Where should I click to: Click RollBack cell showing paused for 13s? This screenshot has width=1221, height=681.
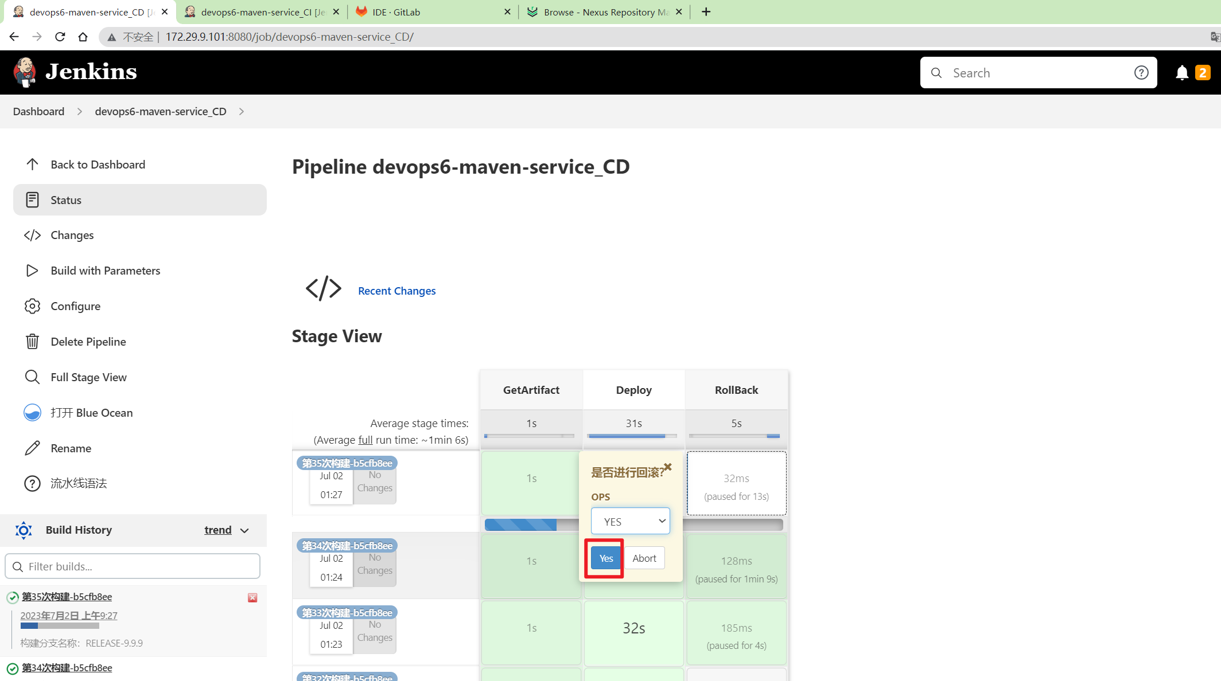(736, 483)
